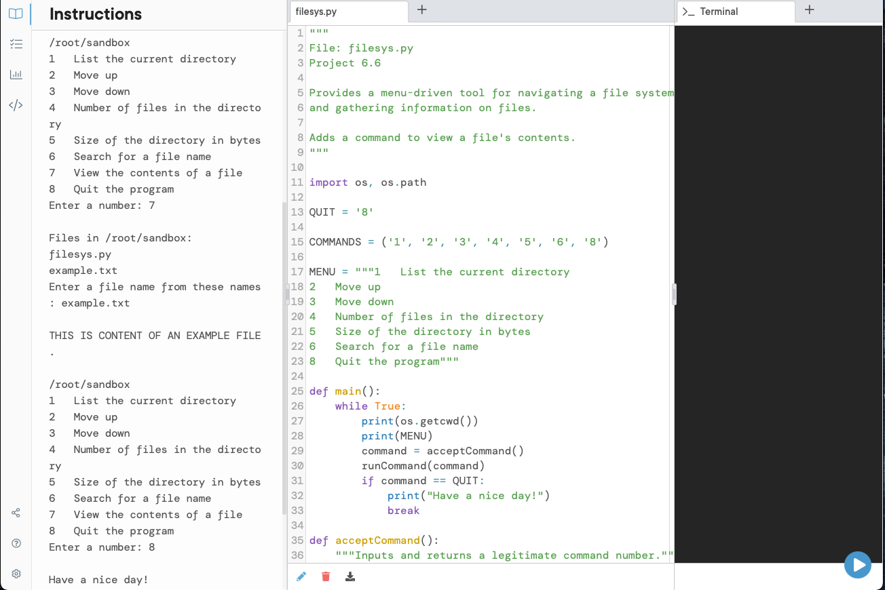Click print("Have a nice day!") line

point(468,496)
